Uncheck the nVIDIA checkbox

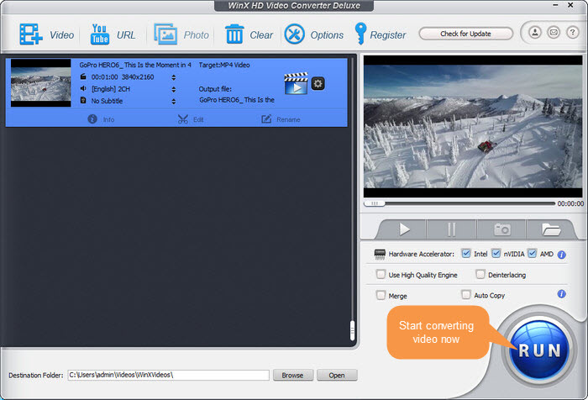[496, 253]
